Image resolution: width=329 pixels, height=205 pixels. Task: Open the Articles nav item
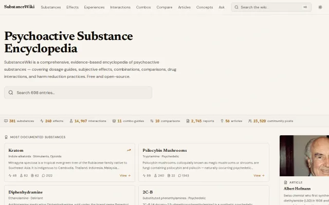pos(184,7)
